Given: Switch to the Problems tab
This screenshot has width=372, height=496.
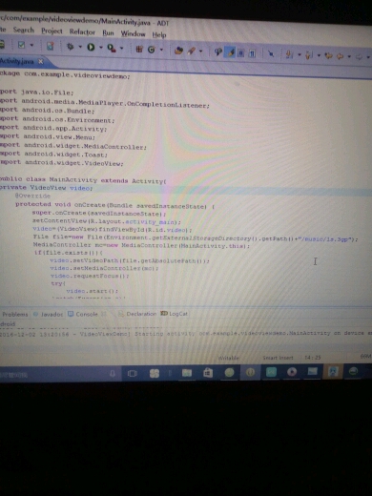Looking at the screenshot, I should click(x=15, y=314).
